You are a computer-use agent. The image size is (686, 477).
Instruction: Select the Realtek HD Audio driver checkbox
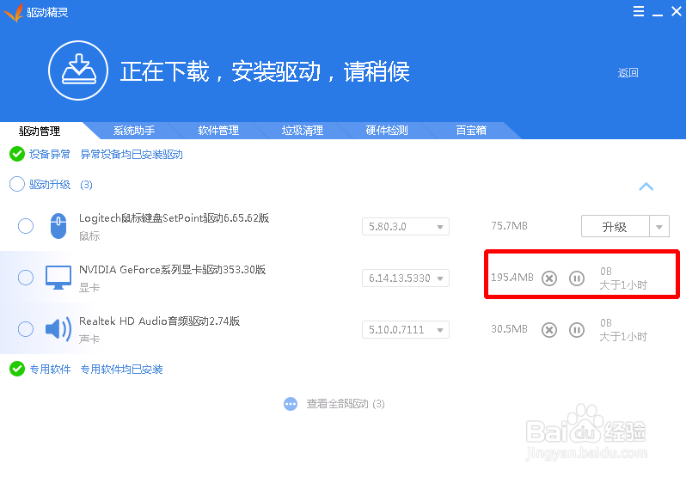point(26,329)
